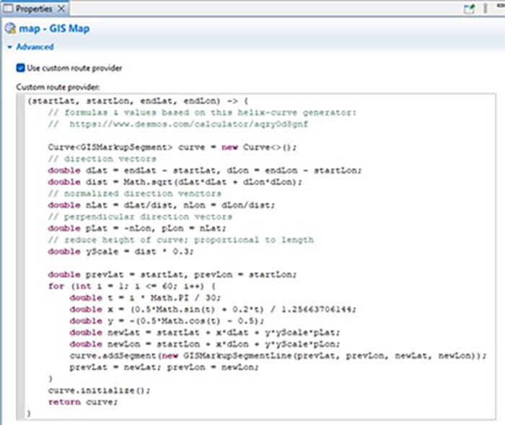Click the 'double yScale = dist * 0.3' line
505x425 pixels.
point(120,252)
